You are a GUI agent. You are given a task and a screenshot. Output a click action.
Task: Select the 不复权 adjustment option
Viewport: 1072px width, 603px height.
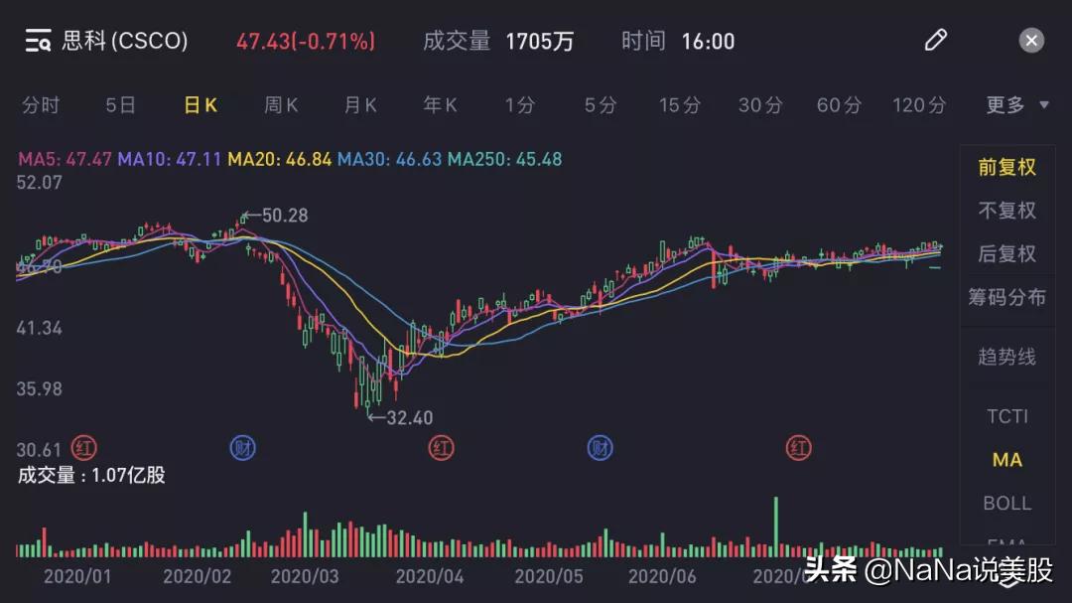[x=1006, y=211]
